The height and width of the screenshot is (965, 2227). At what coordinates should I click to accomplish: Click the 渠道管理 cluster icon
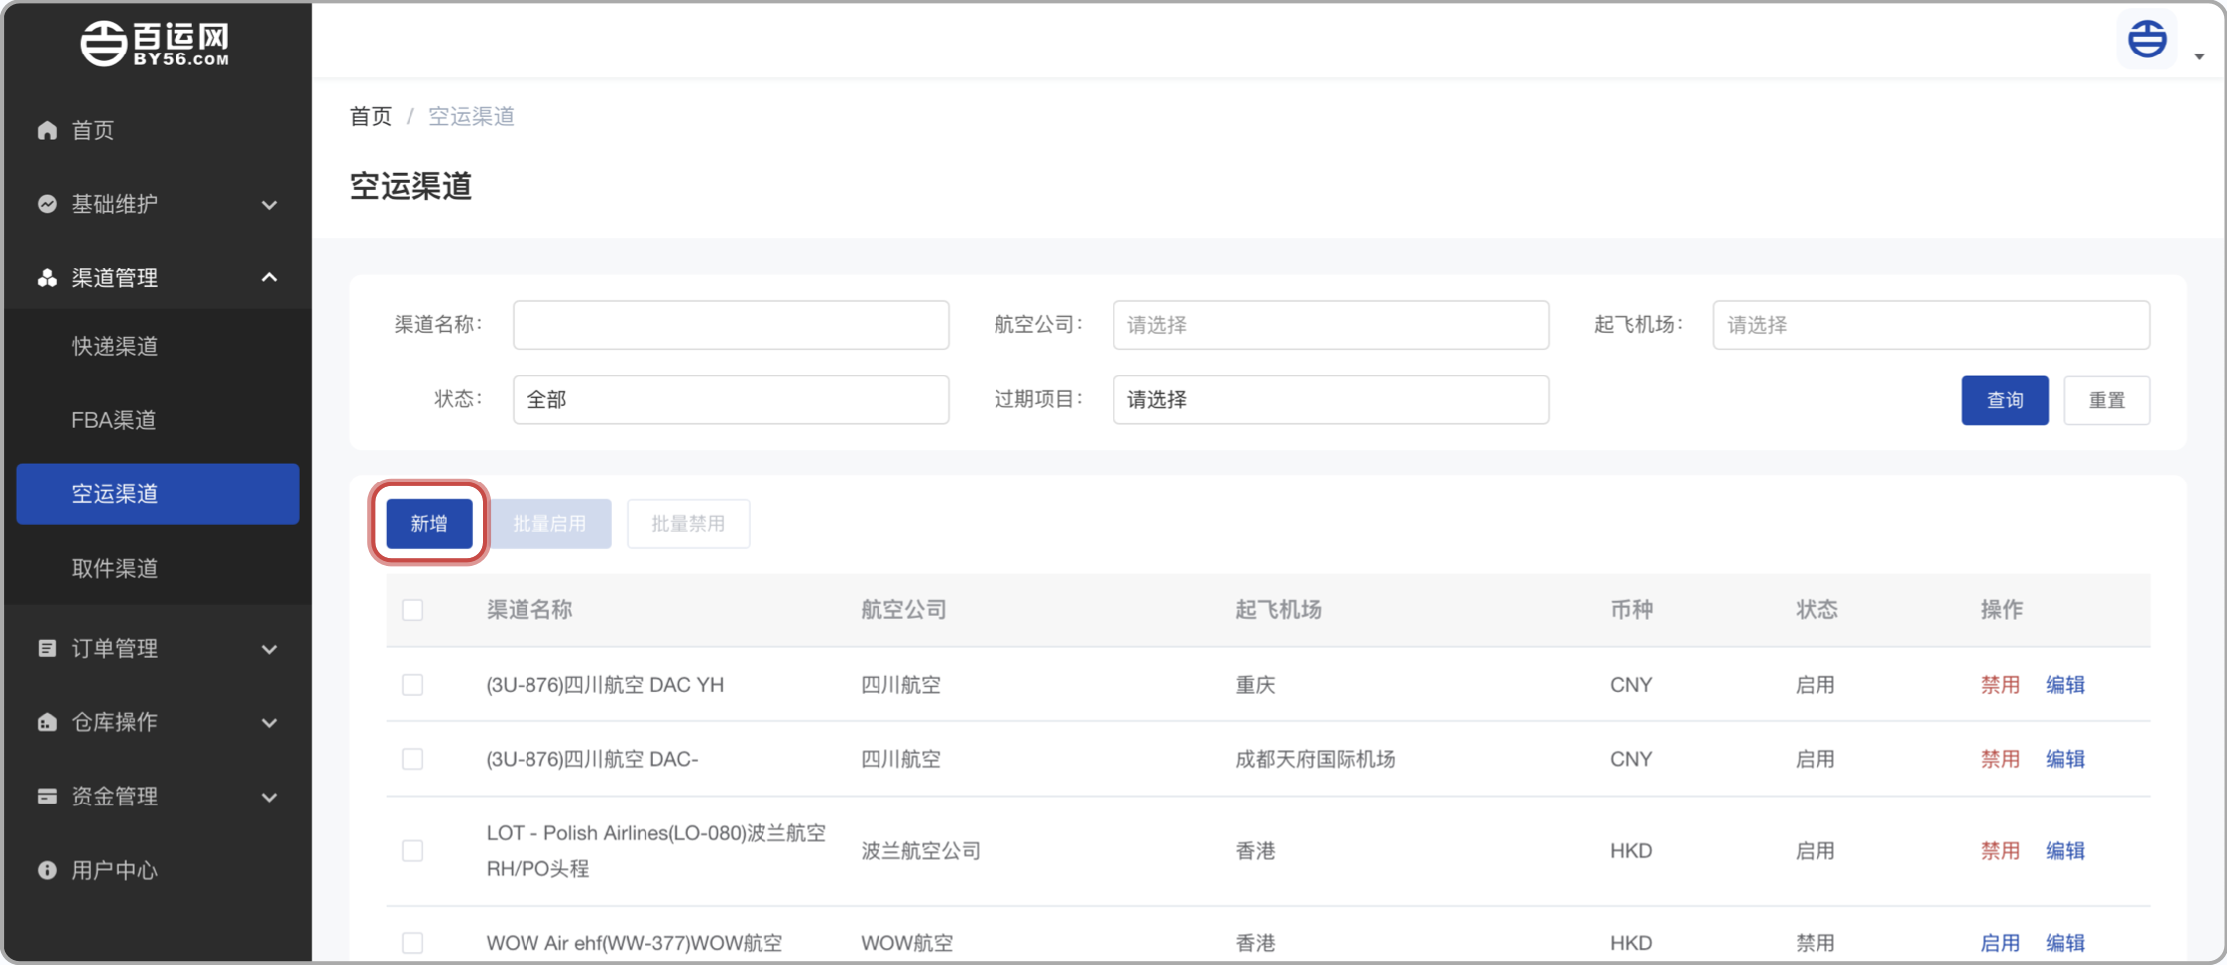click(x=47, y=278)
